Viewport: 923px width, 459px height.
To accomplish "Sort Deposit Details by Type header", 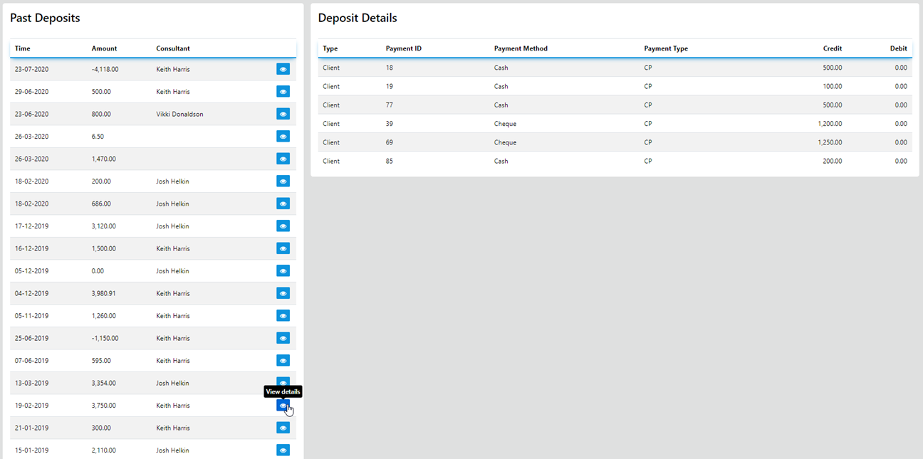I will [330, 48].
